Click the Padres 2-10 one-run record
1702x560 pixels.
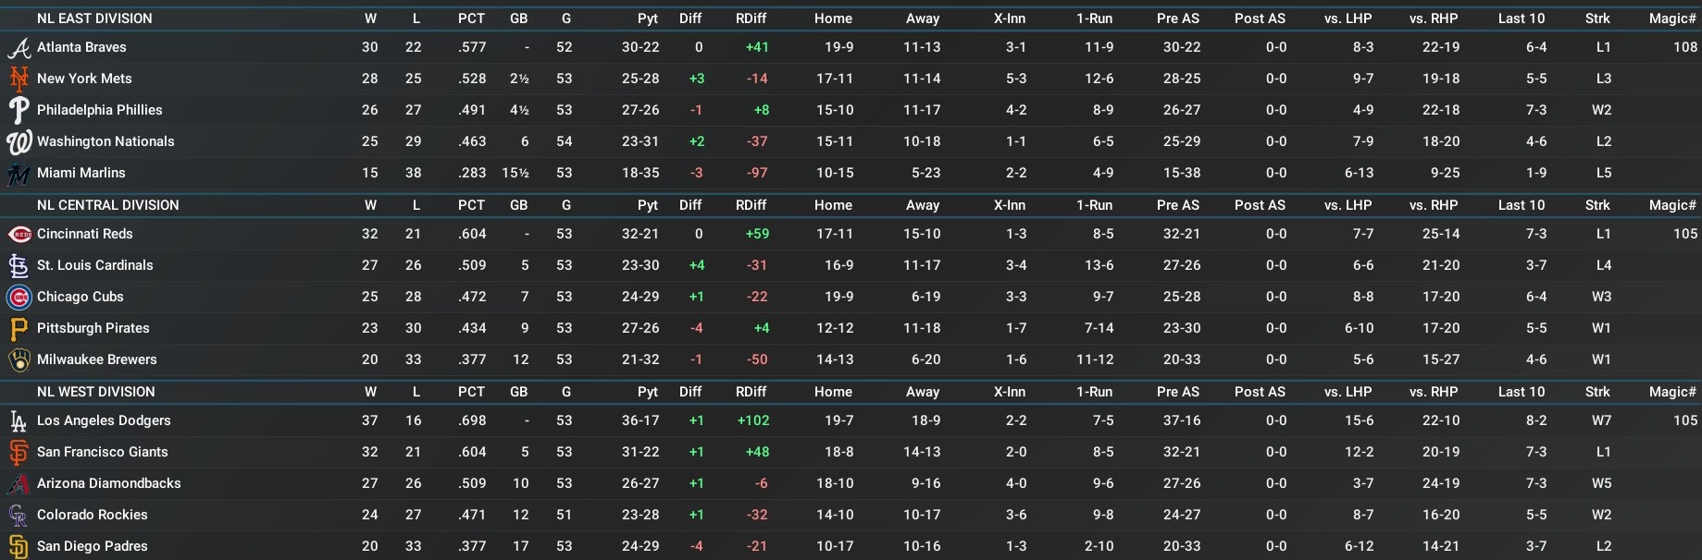1099,546
